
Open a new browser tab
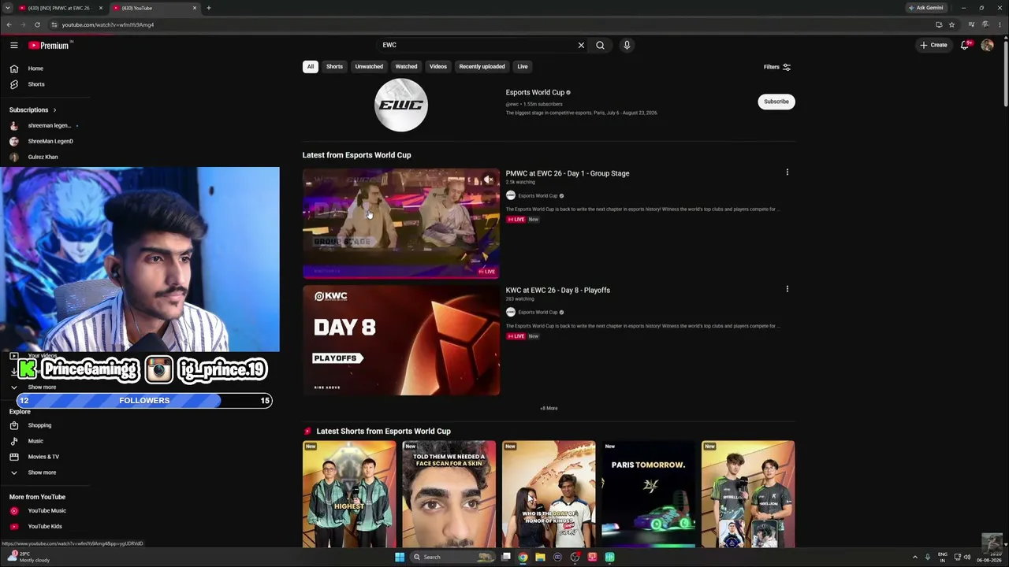[x=209, y=8]
